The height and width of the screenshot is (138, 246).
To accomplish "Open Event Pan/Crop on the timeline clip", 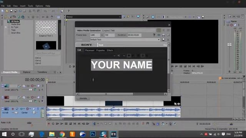I will [x=175, y=104].
